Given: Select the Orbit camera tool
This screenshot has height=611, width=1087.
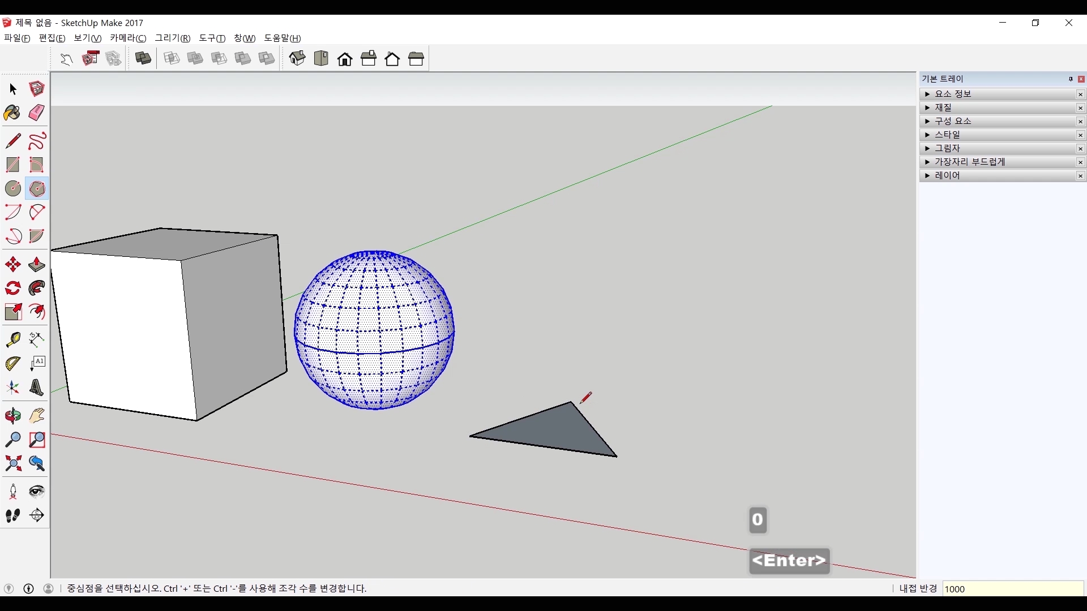Looking at the screenshot, I should coord(12,416).
